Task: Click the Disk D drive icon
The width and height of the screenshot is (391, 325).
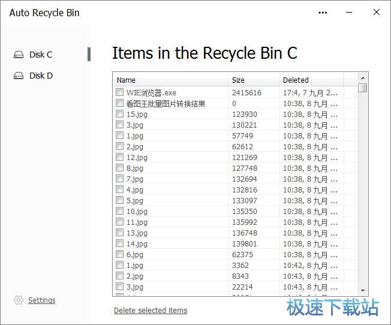Action: (x=19, y=76)
